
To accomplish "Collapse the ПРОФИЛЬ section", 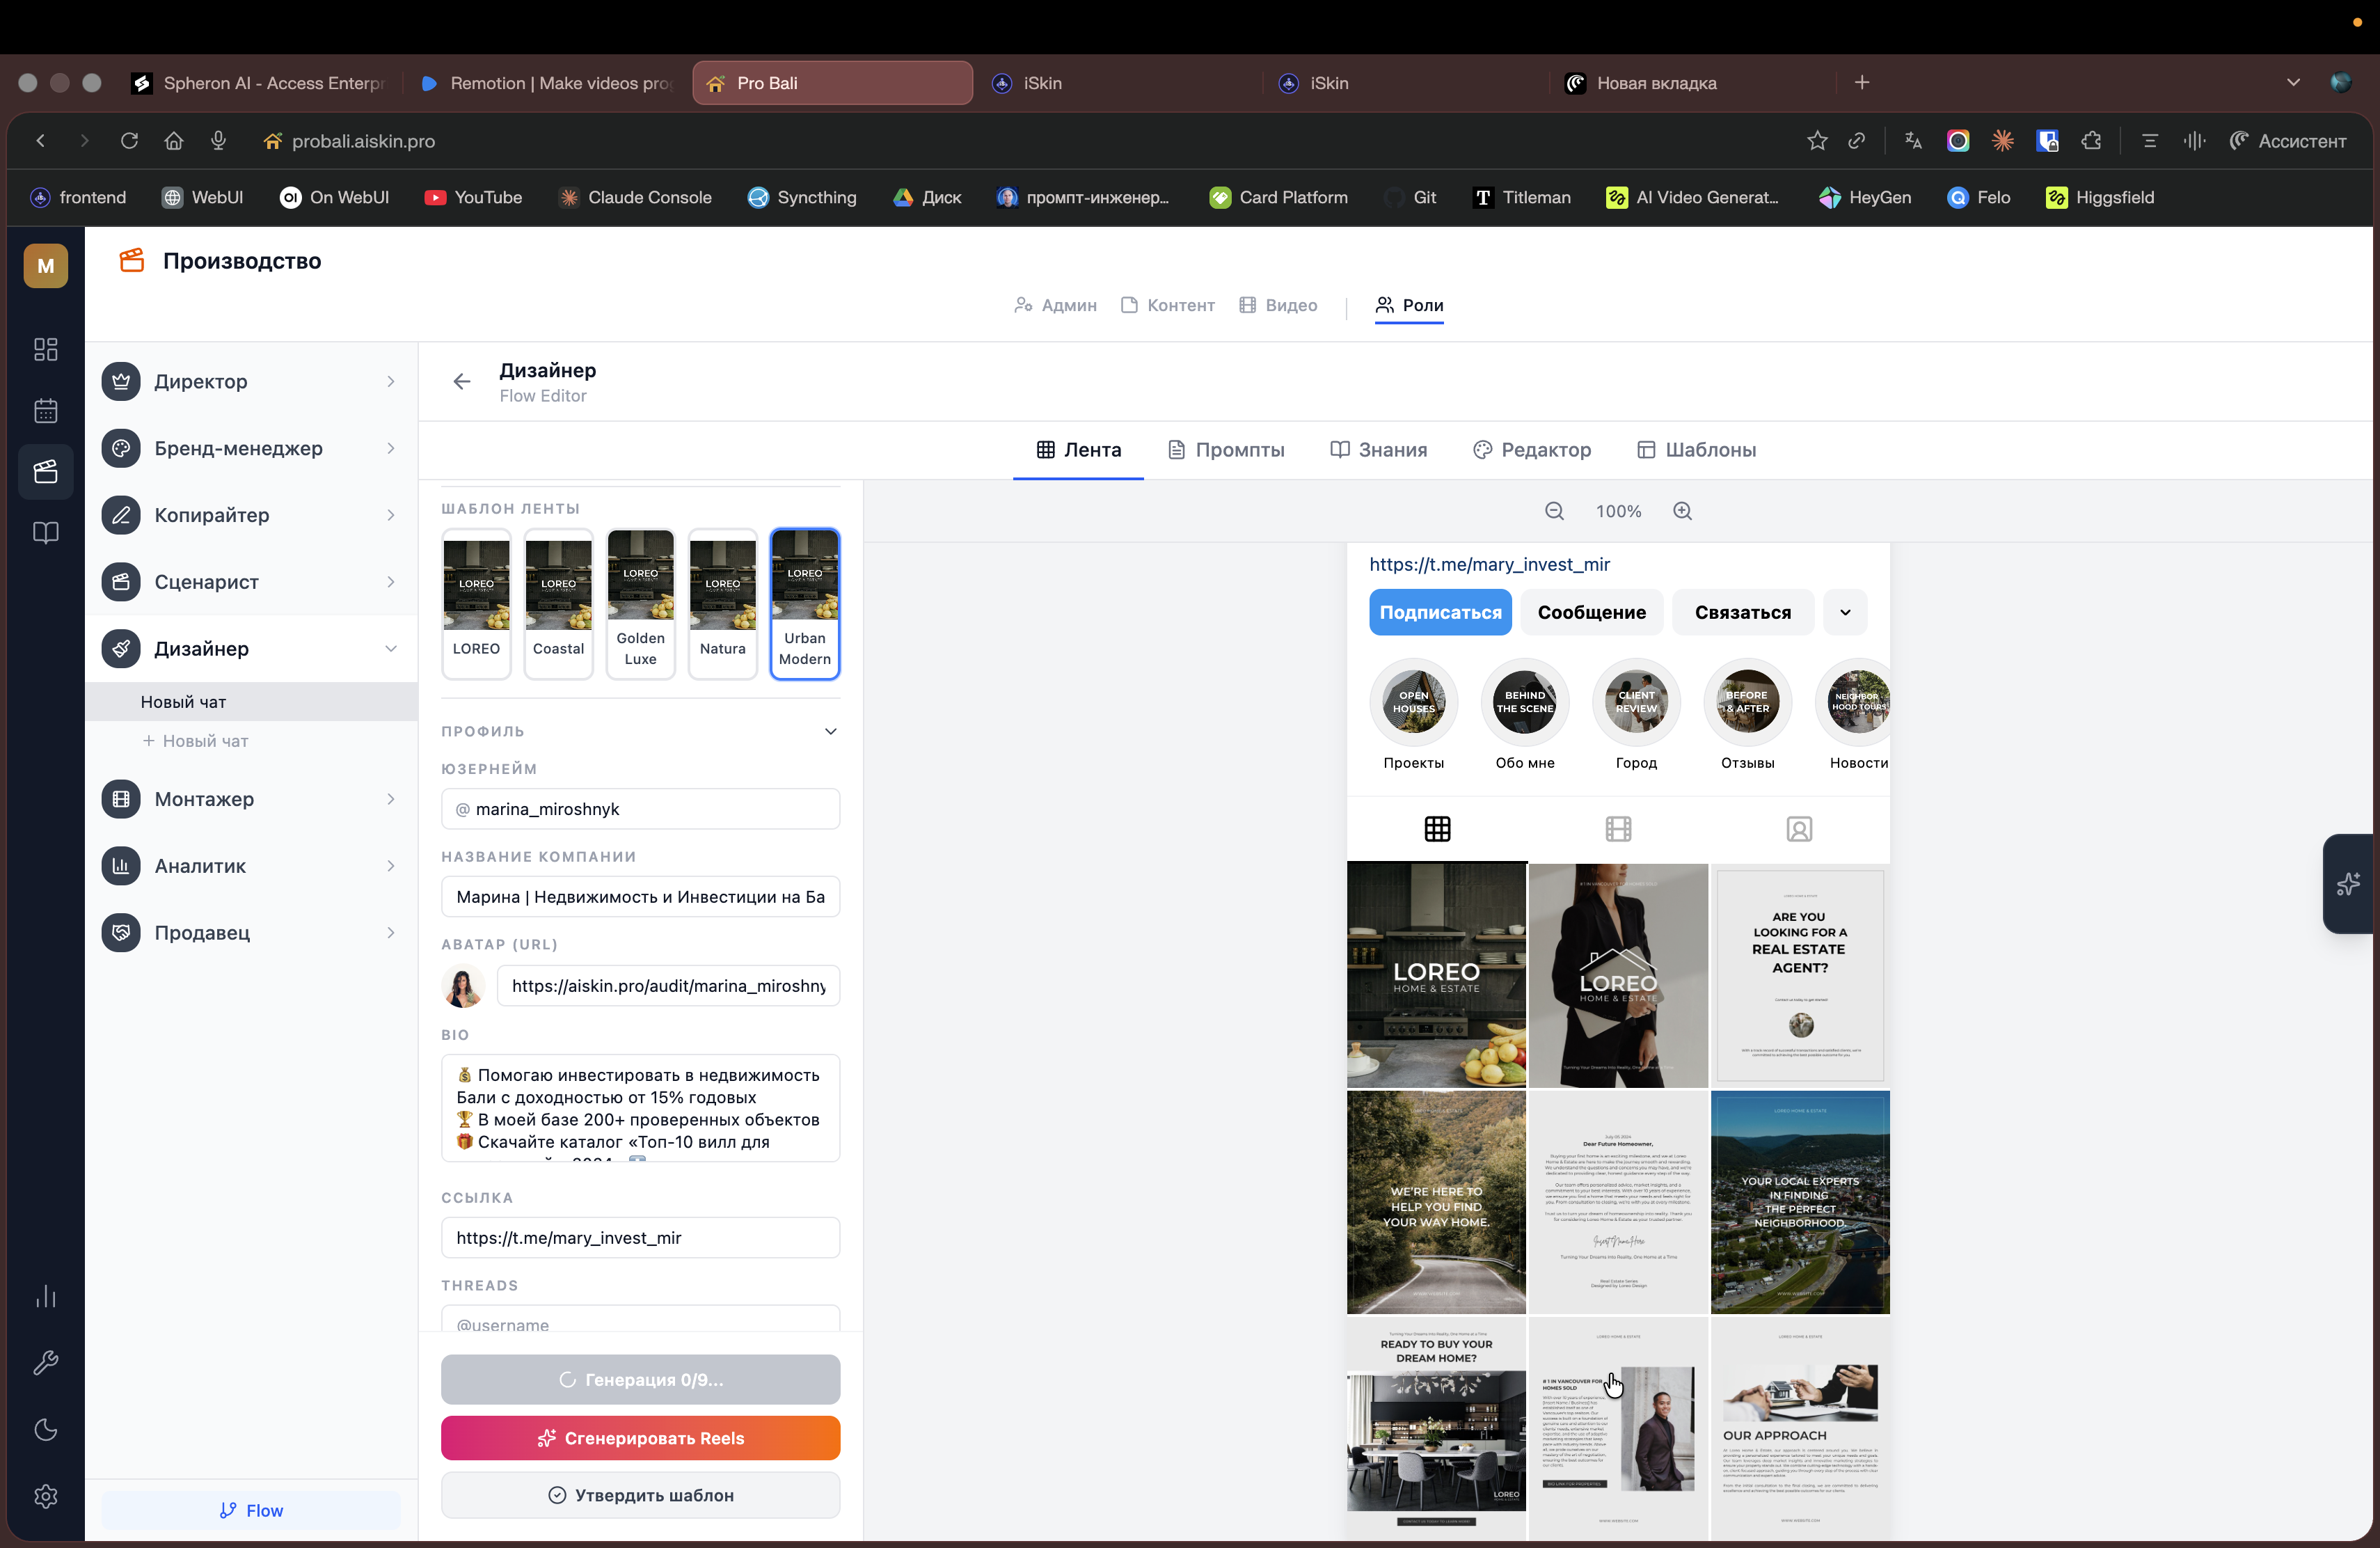I will [830, 731].
